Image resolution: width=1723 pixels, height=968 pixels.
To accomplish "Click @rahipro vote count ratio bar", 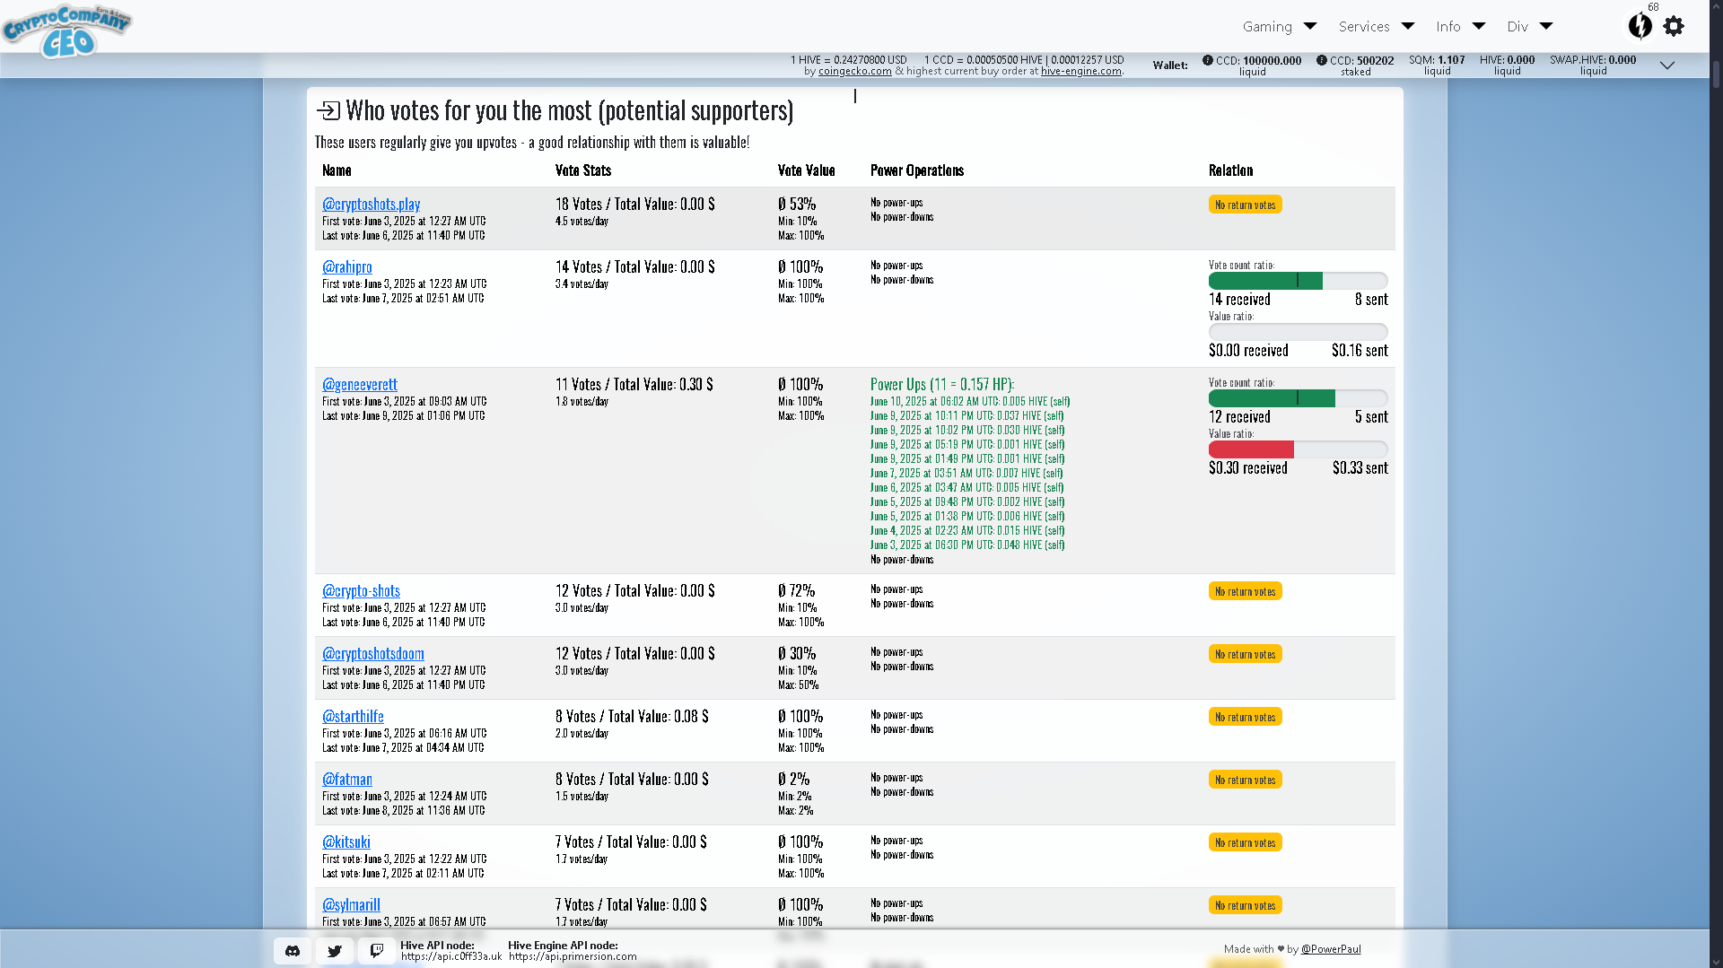I will pyautogui.click(x=1298, y=281).
